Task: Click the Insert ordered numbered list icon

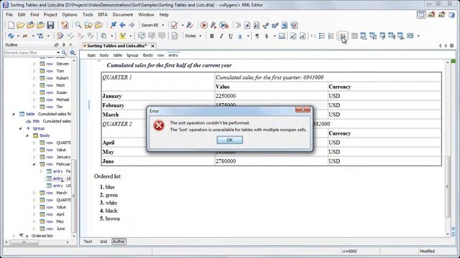Action: [x=331, y=36]
